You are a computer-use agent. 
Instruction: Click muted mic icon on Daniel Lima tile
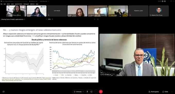point(89,15)
